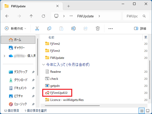This screenshot has width=152, height=114.
Task: Open the See more ellipsis menu in toolbar
Action: pos(110,29)
